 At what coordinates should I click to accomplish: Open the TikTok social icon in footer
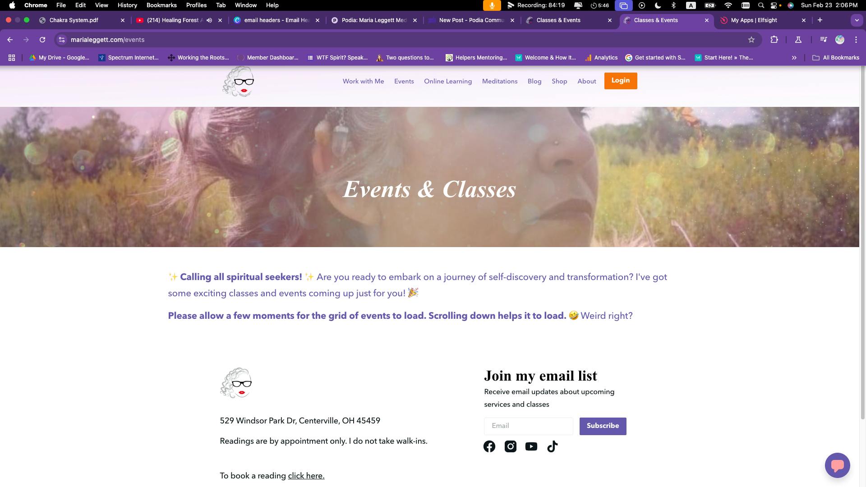(553, 446)
